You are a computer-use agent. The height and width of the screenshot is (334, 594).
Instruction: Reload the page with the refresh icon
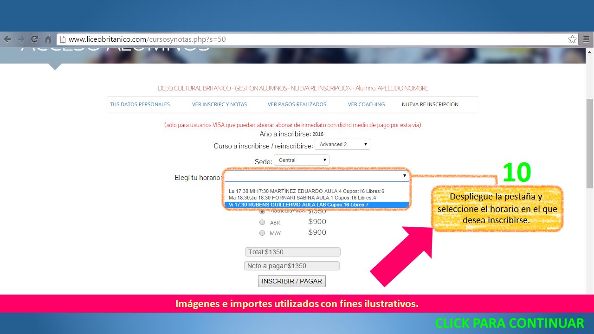[x=34, y=39]
